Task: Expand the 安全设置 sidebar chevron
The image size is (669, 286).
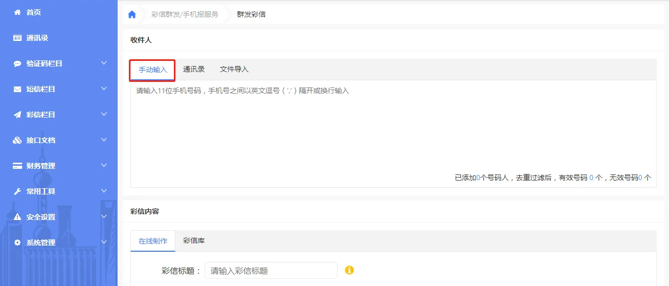Action: (104, 216)
